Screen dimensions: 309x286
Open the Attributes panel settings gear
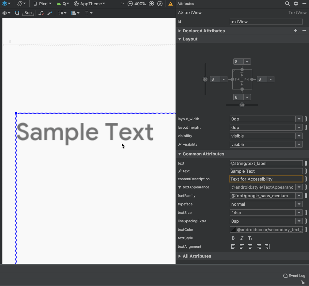[x=296, y=4]
